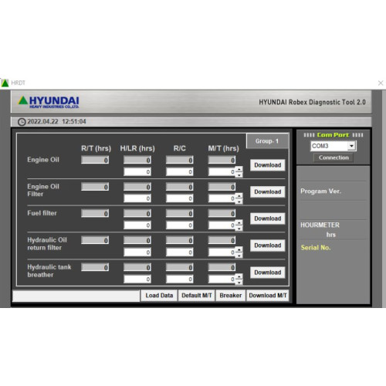Download the Fuel filter row settings
This screenshot has width=386, height=386.
coord(268,218)
